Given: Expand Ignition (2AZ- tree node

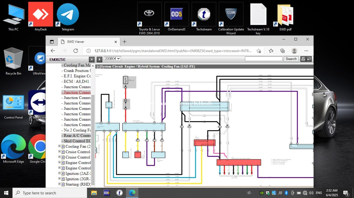Looking at the screenshot, I should [x=59, y=173].
